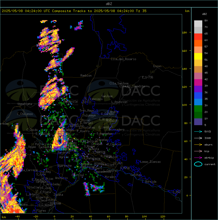Screen dimensions: 218x220
Task: Click the 30HM legend label
Action: (x=208, y=138)
